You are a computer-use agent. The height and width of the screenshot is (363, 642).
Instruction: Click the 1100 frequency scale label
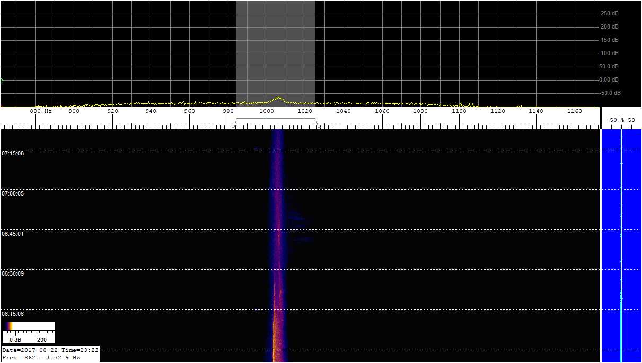click(459, 111)
